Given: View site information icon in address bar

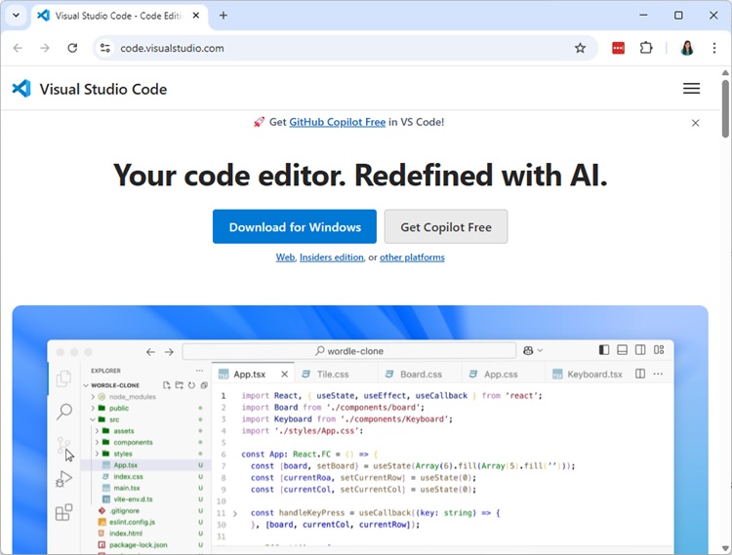Looking at the screenshot, I should pyautogui.click(x=105, y=48).
